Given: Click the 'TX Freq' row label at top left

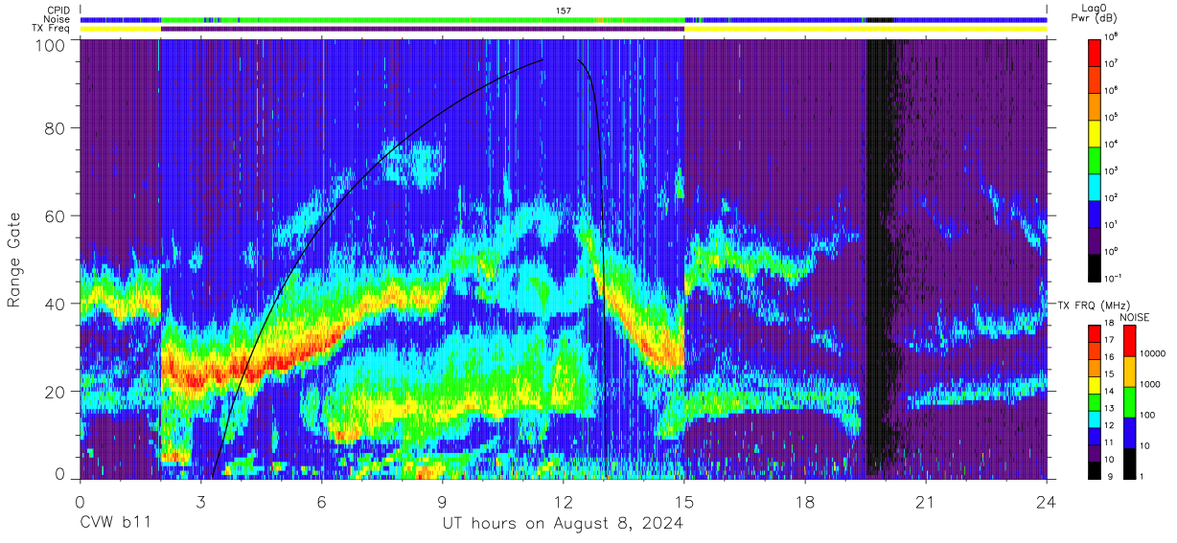Looking at the screenshot, I should click(50, 28).
